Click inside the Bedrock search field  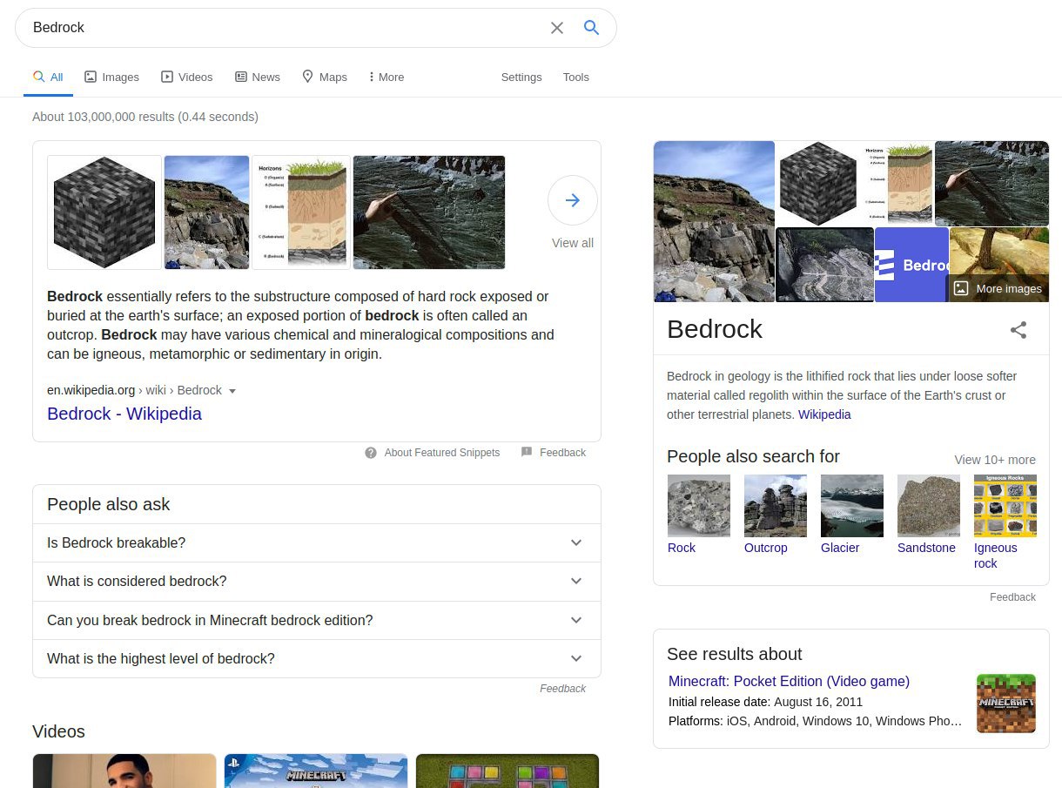[x=279, y=28]
